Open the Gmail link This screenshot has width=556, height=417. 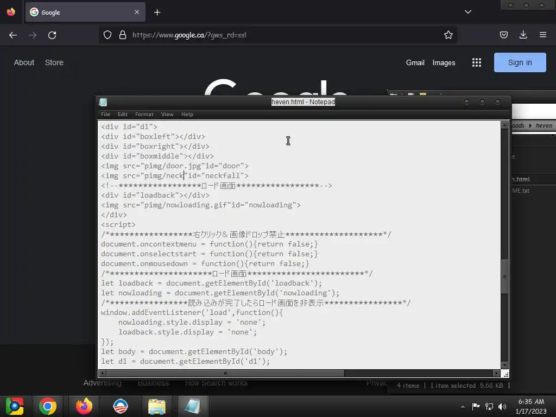415,62
